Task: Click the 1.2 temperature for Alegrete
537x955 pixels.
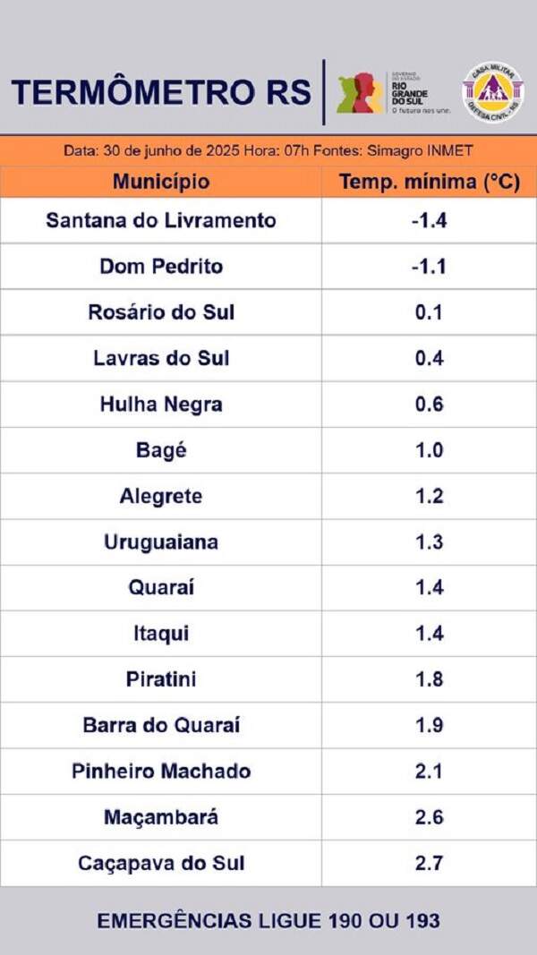Action: (x=430, y=497)
